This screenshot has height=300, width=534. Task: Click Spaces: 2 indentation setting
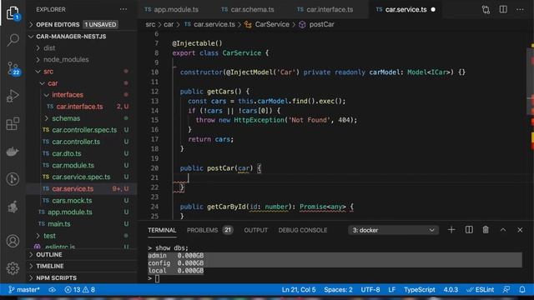(x=338, y=290)
